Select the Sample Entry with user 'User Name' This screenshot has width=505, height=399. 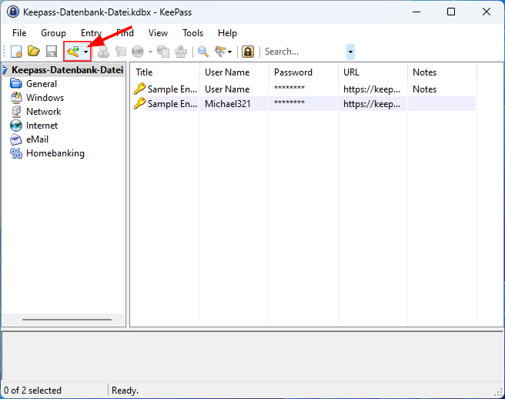(x=172, y=89)
